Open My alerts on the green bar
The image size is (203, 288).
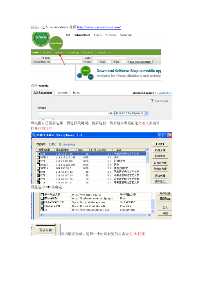pyautogui.click(x=88, y=53)
